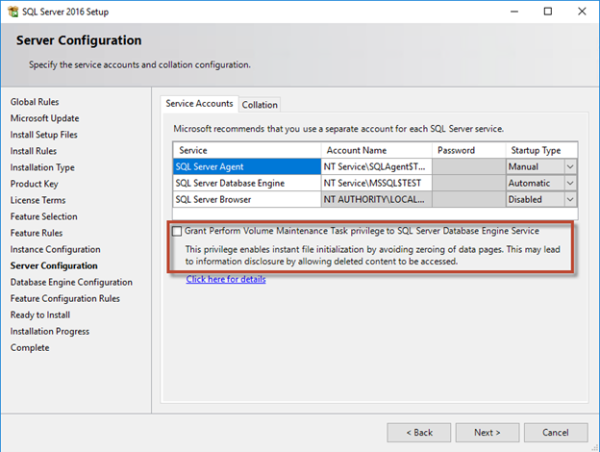Go back with the Back button

tap(419, 432)
